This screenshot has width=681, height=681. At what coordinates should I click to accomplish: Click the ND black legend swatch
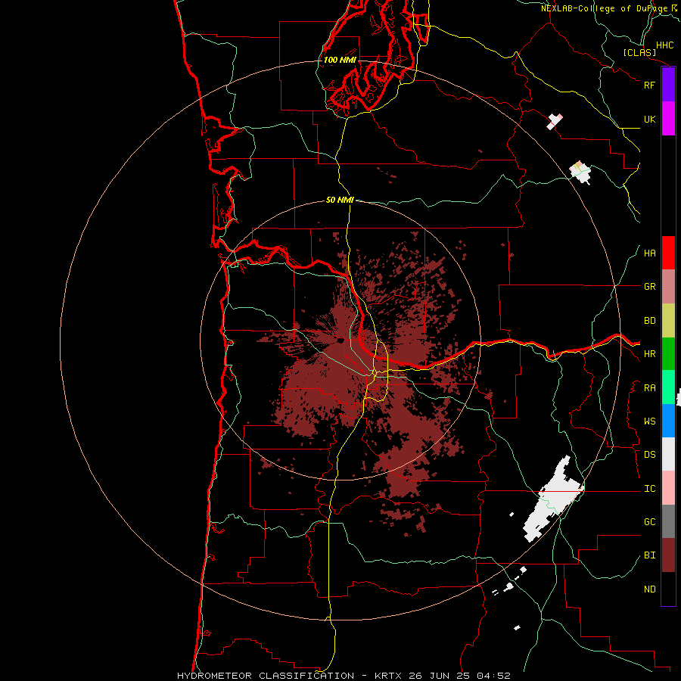click(668, 589)
